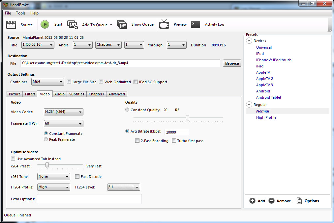Open the Activity Log

(214, 24)
